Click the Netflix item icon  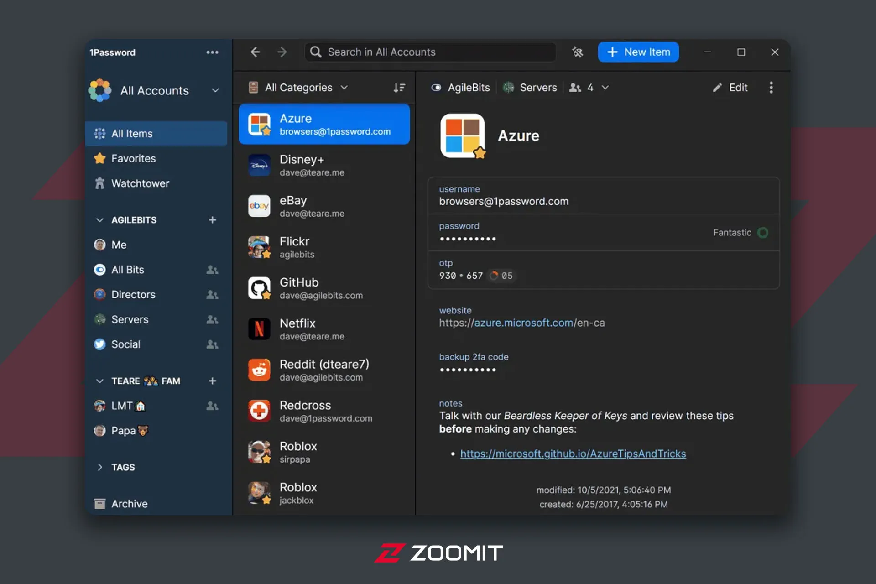pos(259,329)
